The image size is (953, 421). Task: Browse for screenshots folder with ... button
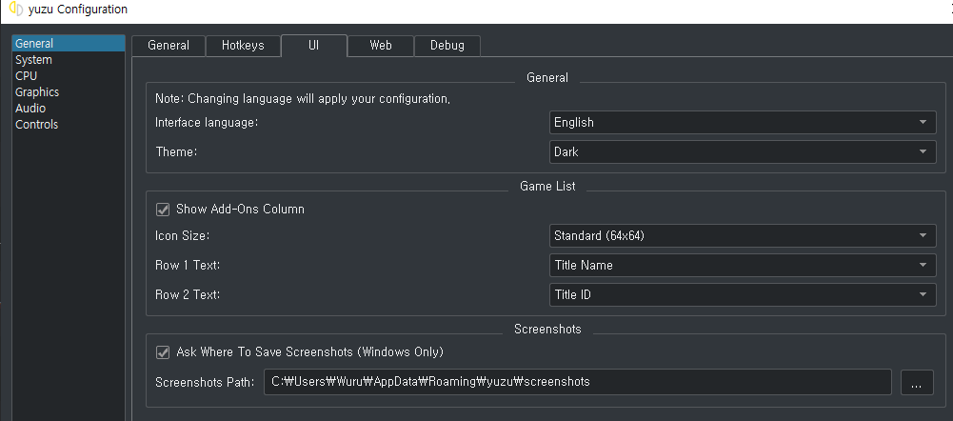pos(917,382)
